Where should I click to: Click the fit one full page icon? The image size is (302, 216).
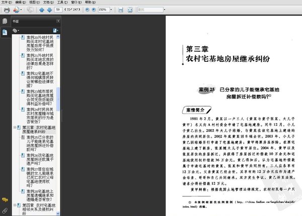(x=130, y=10)
